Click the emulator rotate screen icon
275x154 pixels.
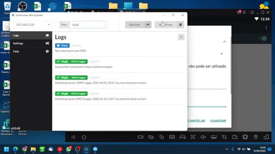(266, 137)
